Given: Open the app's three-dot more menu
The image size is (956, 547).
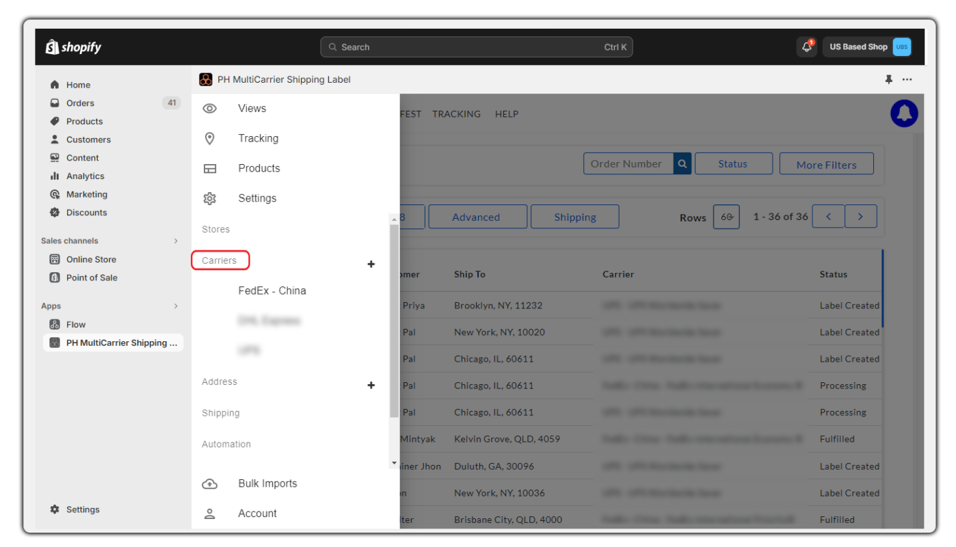Looking at the screenshot, I should [907, 79].
